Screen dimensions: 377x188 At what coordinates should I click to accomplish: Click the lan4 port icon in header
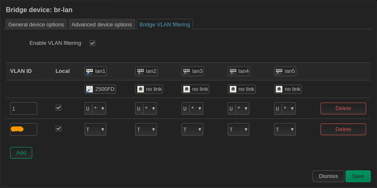tap(233, 71)
